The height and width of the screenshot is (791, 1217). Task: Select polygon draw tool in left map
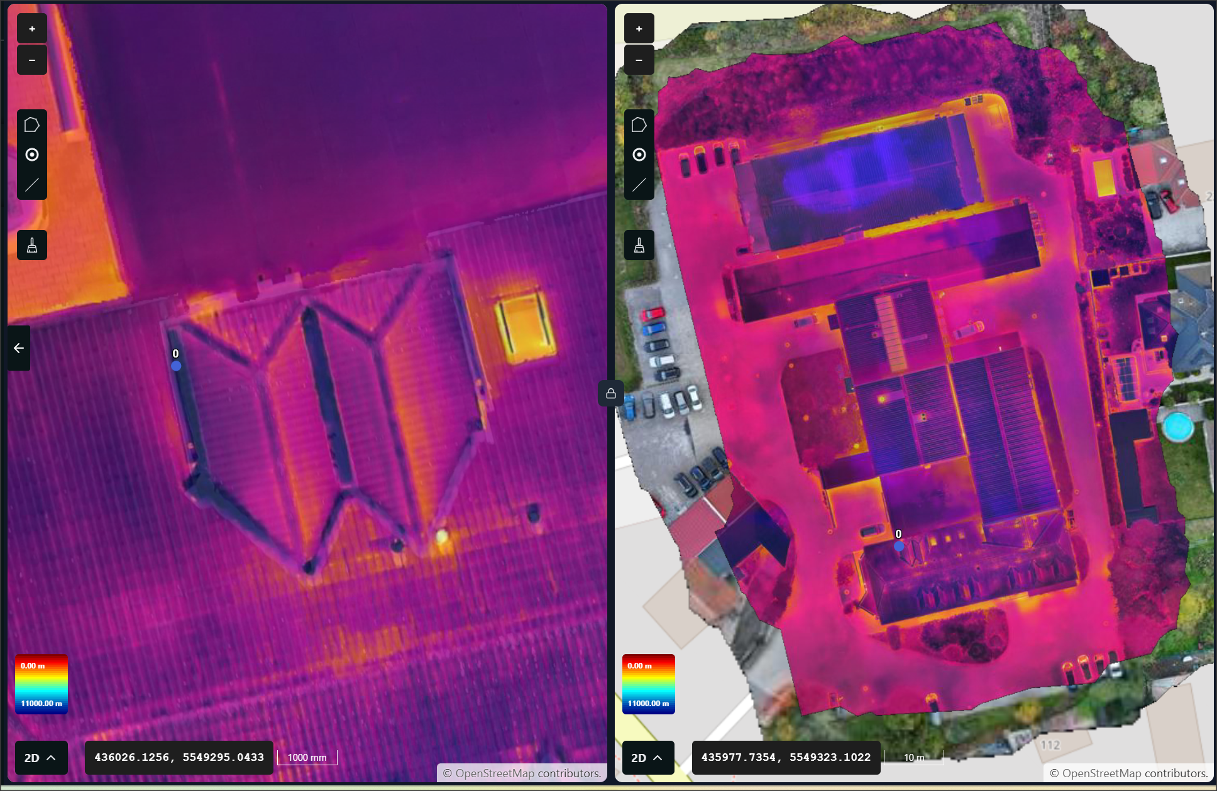32,125
